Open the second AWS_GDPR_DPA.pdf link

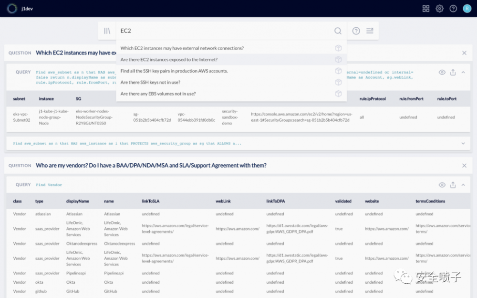(297, 258)
